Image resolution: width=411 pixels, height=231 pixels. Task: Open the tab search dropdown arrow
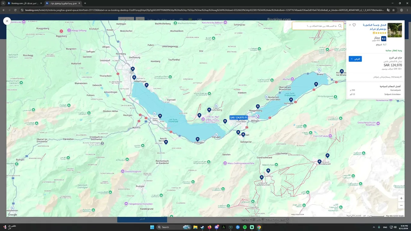coord(3,3)
